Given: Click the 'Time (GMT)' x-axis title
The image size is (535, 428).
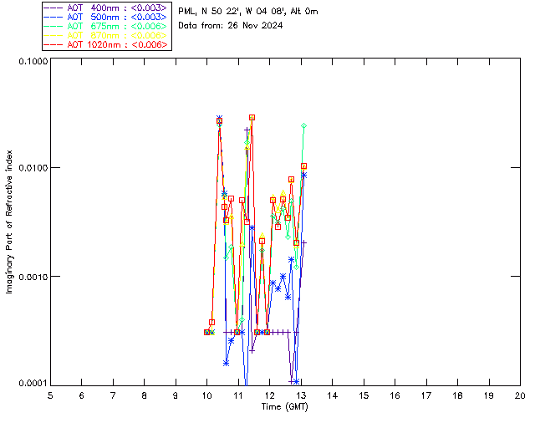Looking at the screenshot, I should pos(284,405).
